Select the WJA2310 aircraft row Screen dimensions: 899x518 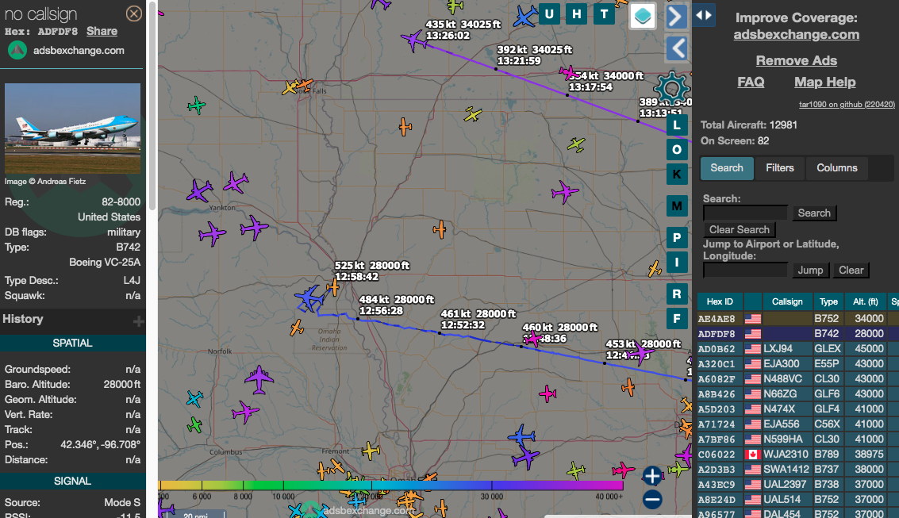click(x=798, y=454)
